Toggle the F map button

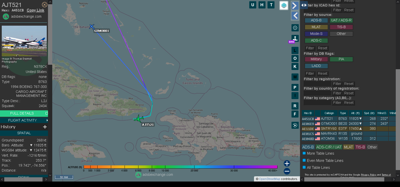point(295,114)
